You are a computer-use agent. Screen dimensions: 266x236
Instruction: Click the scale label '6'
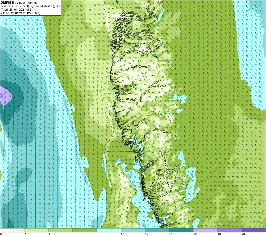pos(73,234)
